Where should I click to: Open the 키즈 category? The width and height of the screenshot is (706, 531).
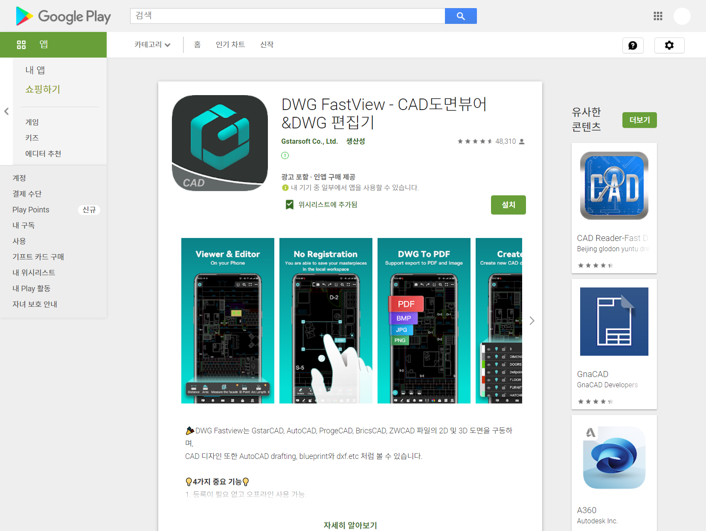click(x=32, y=138)
